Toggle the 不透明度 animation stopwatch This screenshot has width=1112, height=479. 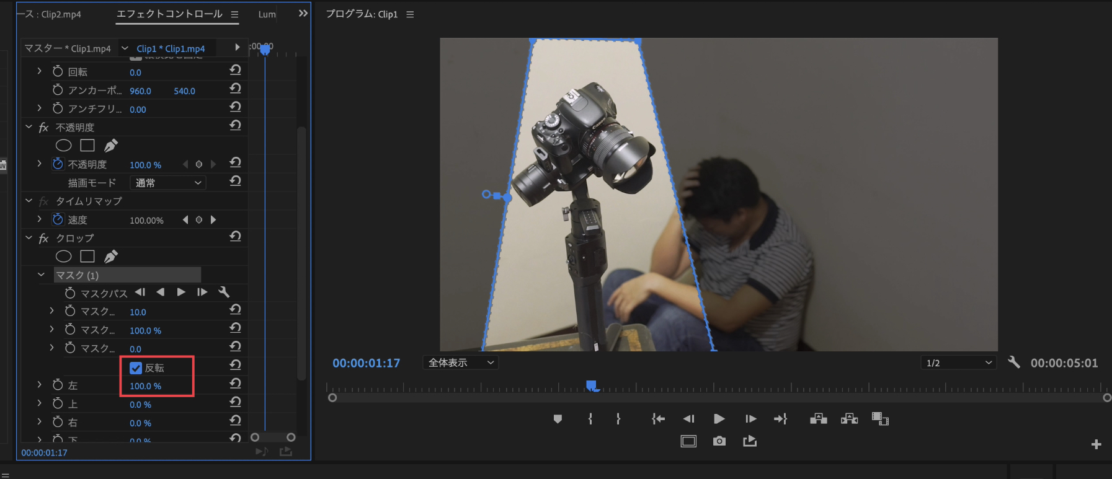58,164
